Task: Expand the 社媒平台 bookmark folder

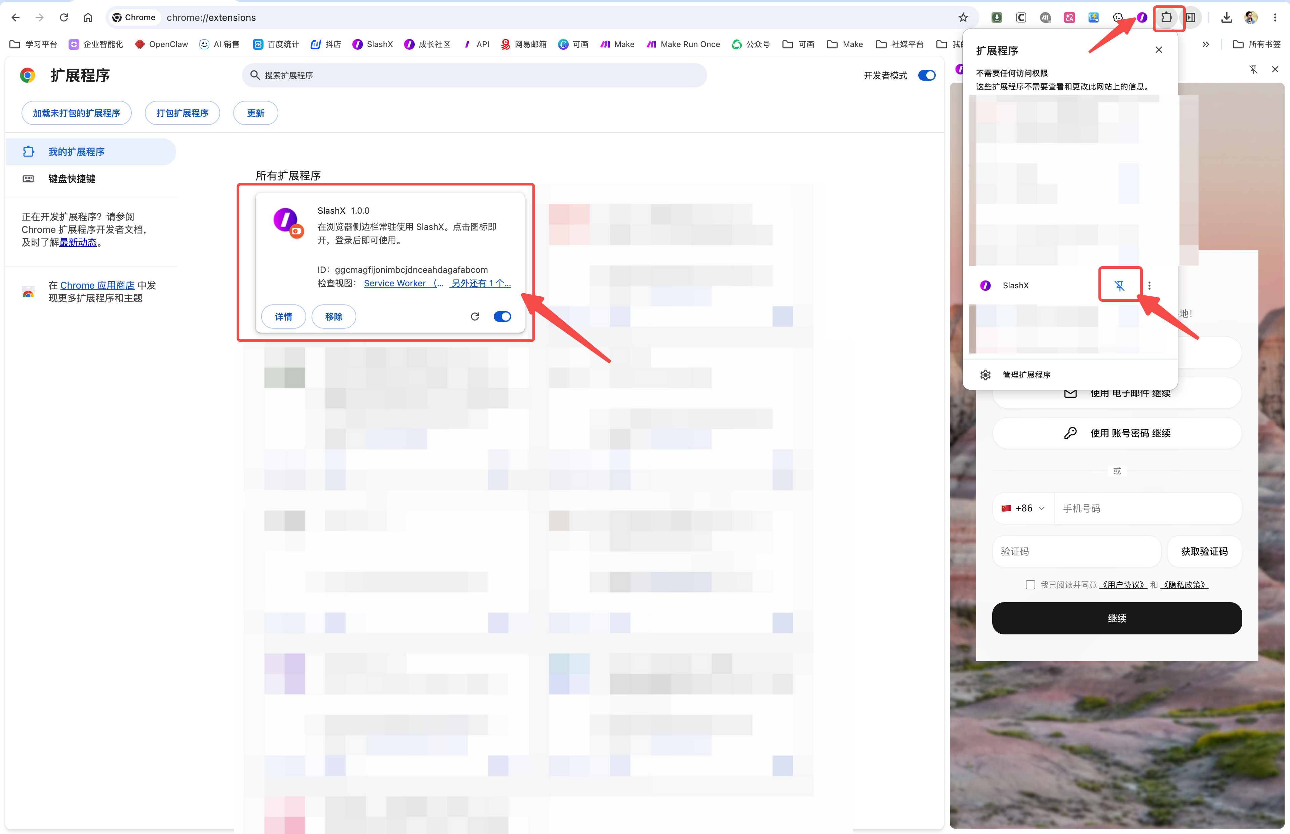Action: coord(899,44)
